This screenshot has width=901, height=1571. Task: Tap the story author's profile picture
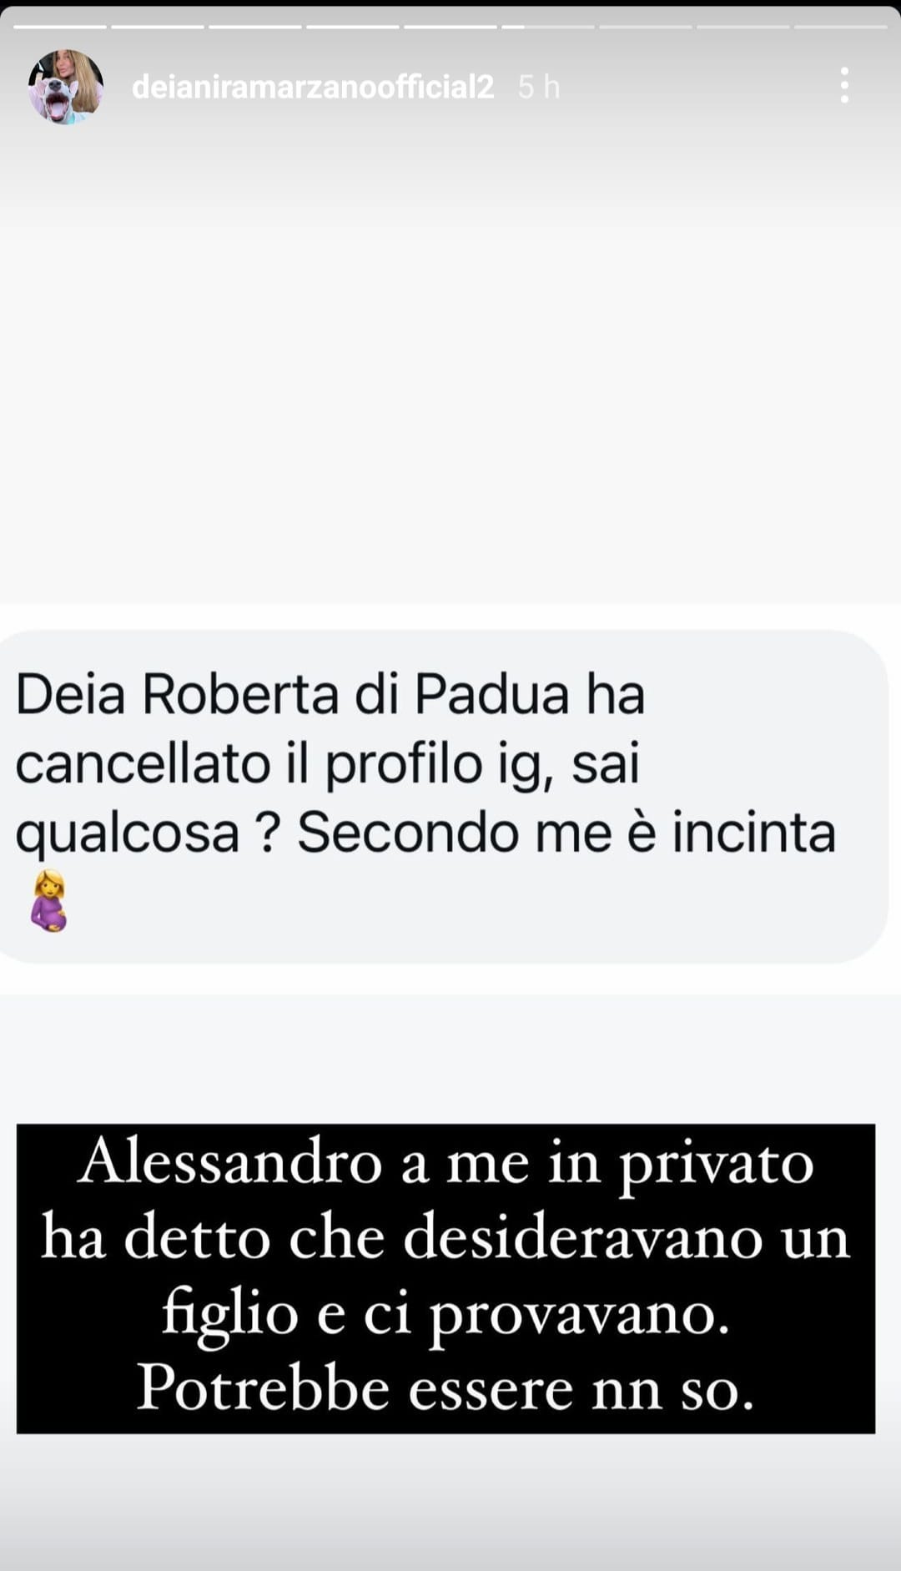tap(66, 87)
